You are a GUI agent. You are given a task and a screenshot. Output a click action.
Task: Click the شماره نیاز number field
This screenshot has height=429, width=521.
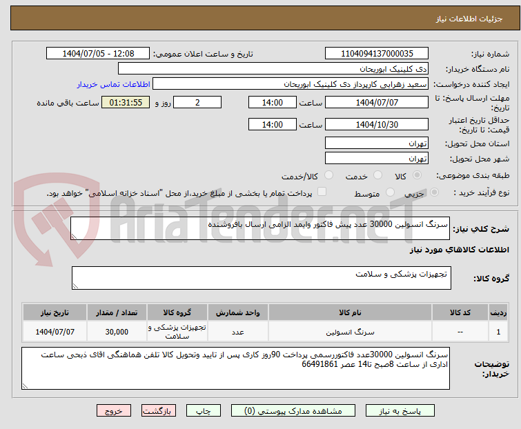(x=377, y=54)
